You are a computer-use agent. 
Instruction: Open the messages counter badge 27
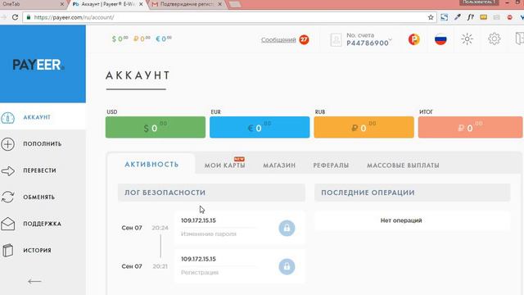304,40
